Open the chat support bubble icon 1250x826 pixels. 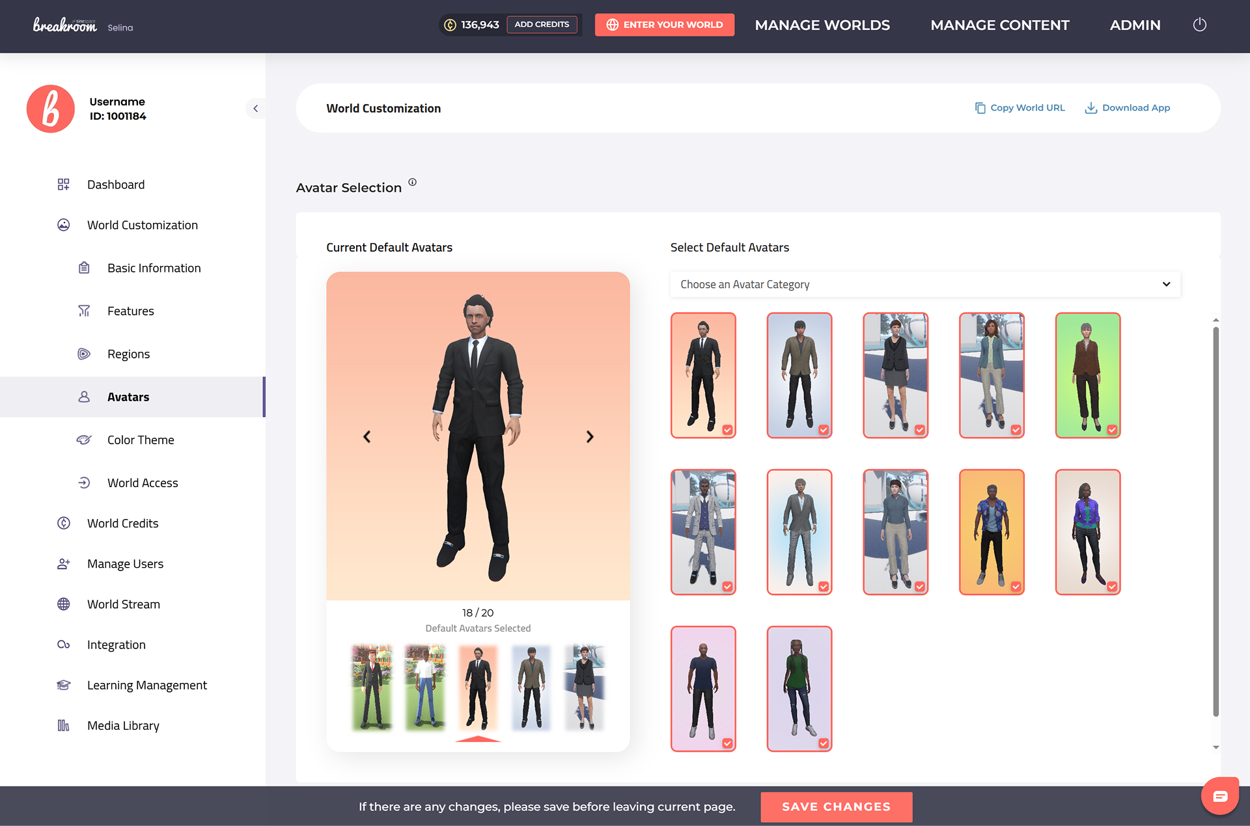[1219, 795]
